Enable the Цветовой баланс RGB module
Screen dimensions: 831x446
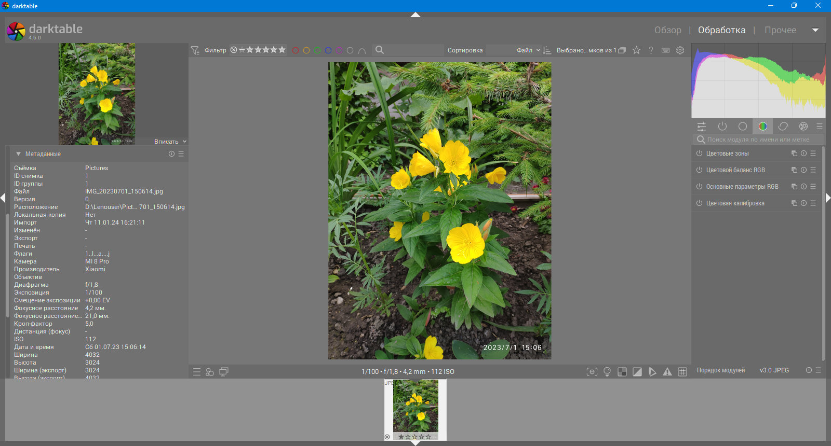pos(699,170)
